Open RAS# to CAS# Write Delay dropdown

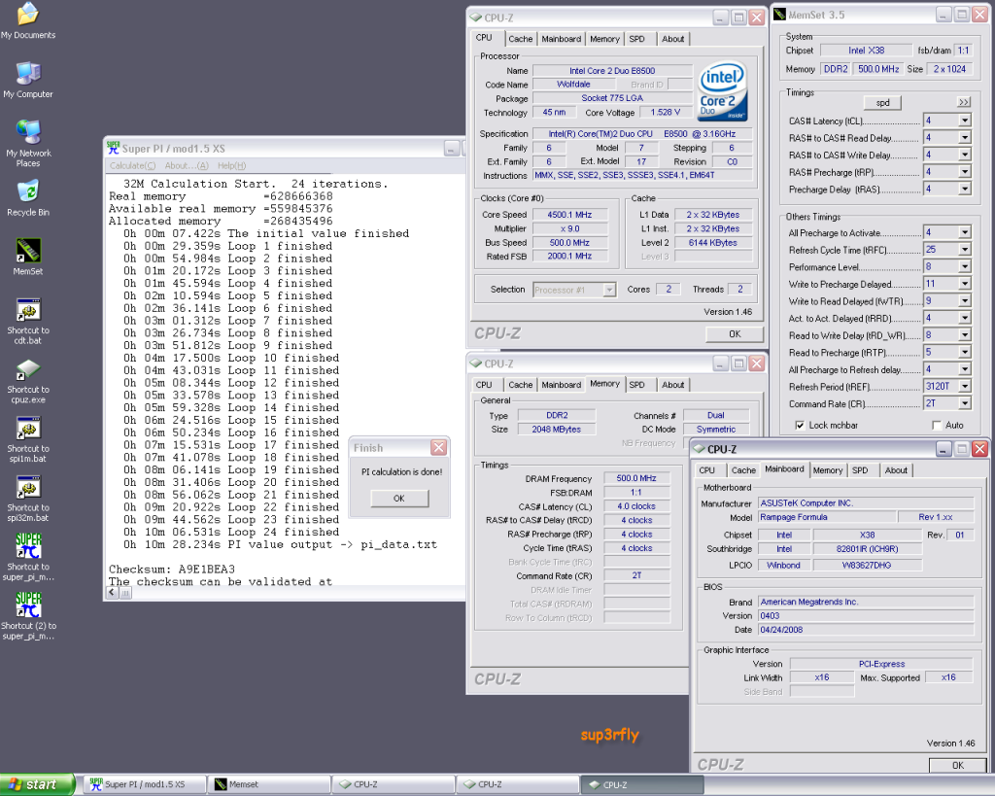(965, 155)
